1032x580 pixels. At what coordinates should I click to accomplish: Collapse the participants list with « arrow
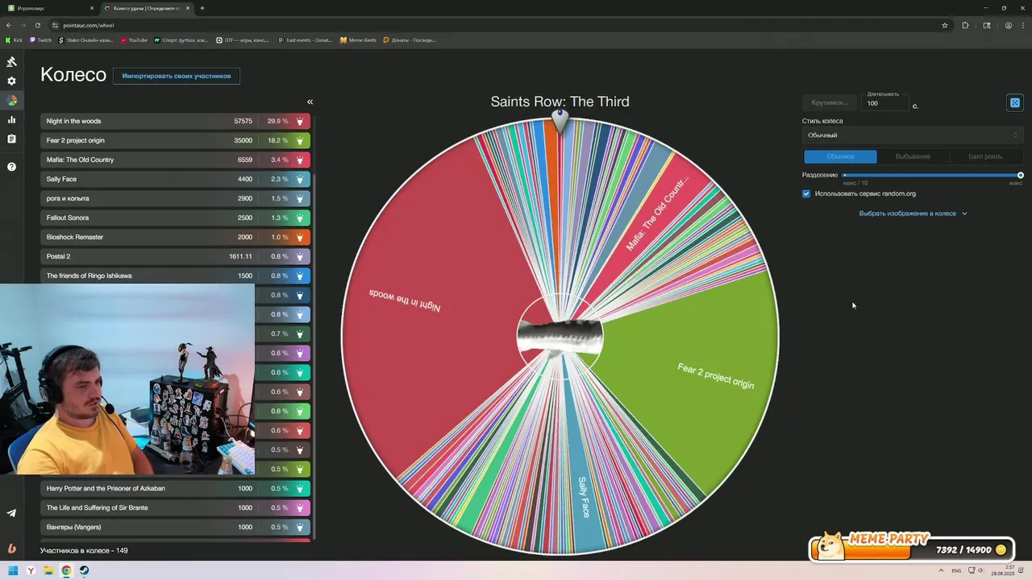click(x=310, y=101)
